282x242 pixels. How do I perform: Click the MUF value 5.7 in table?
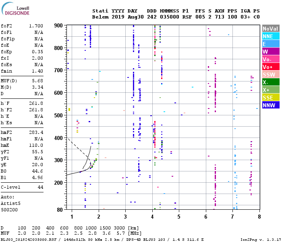[x=121, y=233]
